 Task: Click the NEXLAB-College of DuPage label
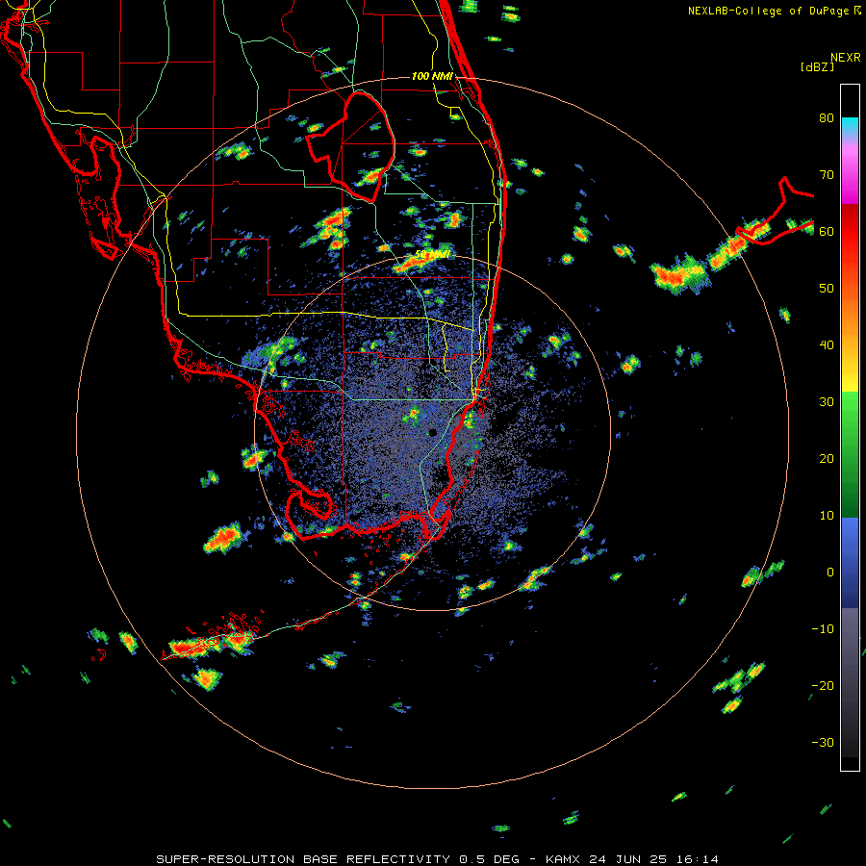click(768, 11)
